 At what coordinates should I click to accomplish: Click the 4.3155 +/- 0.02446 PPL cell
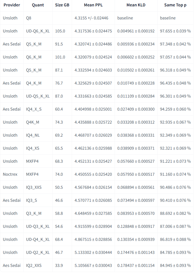coord(91,18)
